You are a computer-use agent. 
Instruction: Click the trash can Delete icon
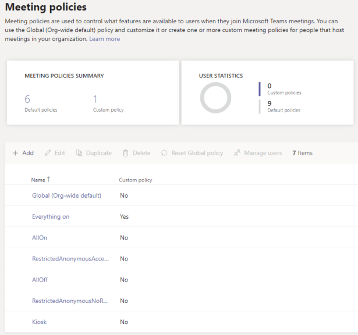tap(126, 153)
